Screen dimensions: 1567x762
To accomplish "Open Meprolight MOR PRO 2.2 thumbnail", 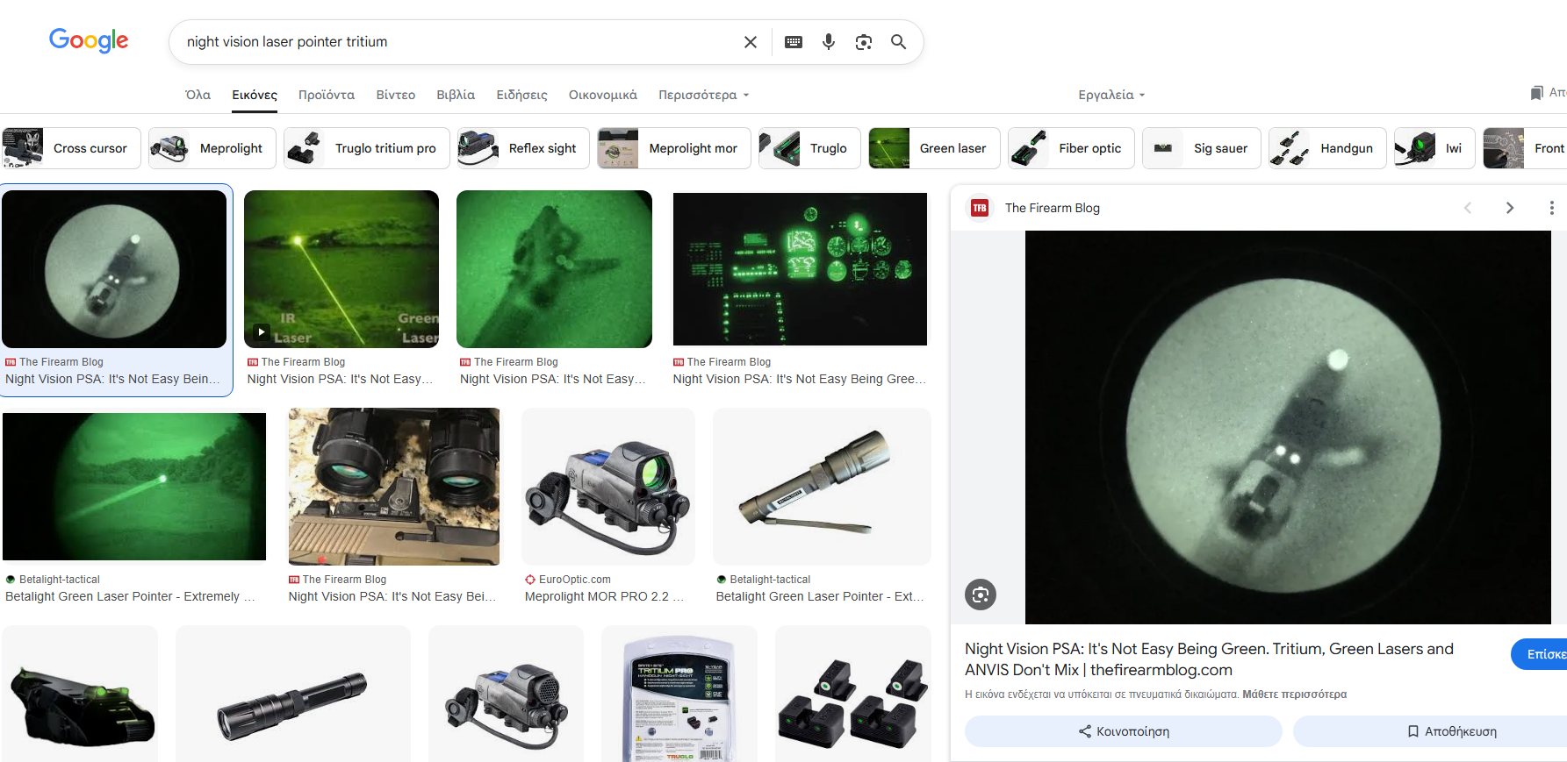I will (607, 487).
